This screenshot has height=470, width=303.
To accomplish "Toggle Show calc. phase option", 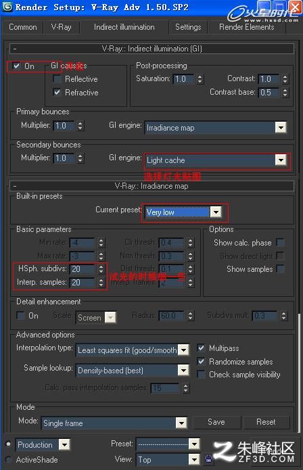I will tap(280, 242).
